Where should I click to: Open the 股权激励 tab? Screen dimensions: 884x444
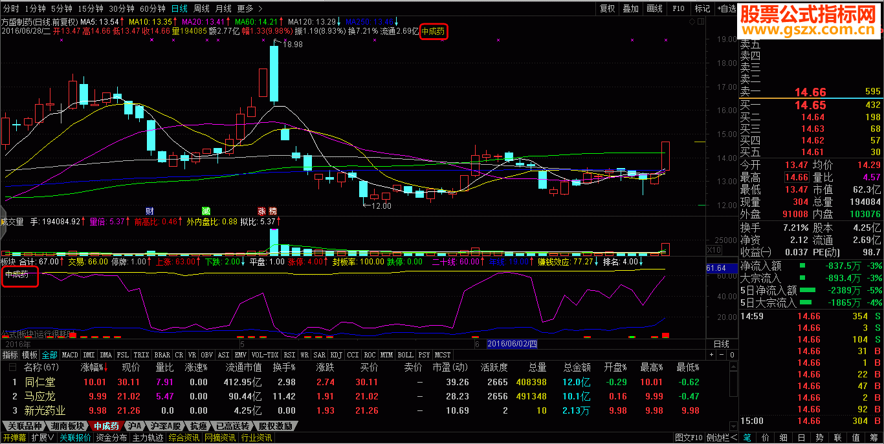tap(276, 427)
